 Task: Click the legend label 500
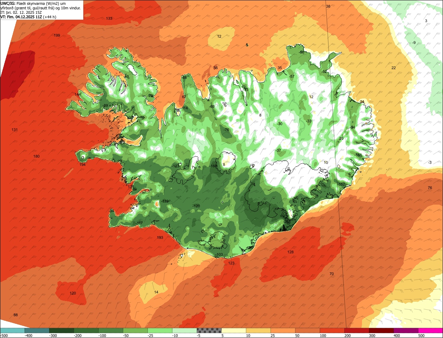coord(421,335)
